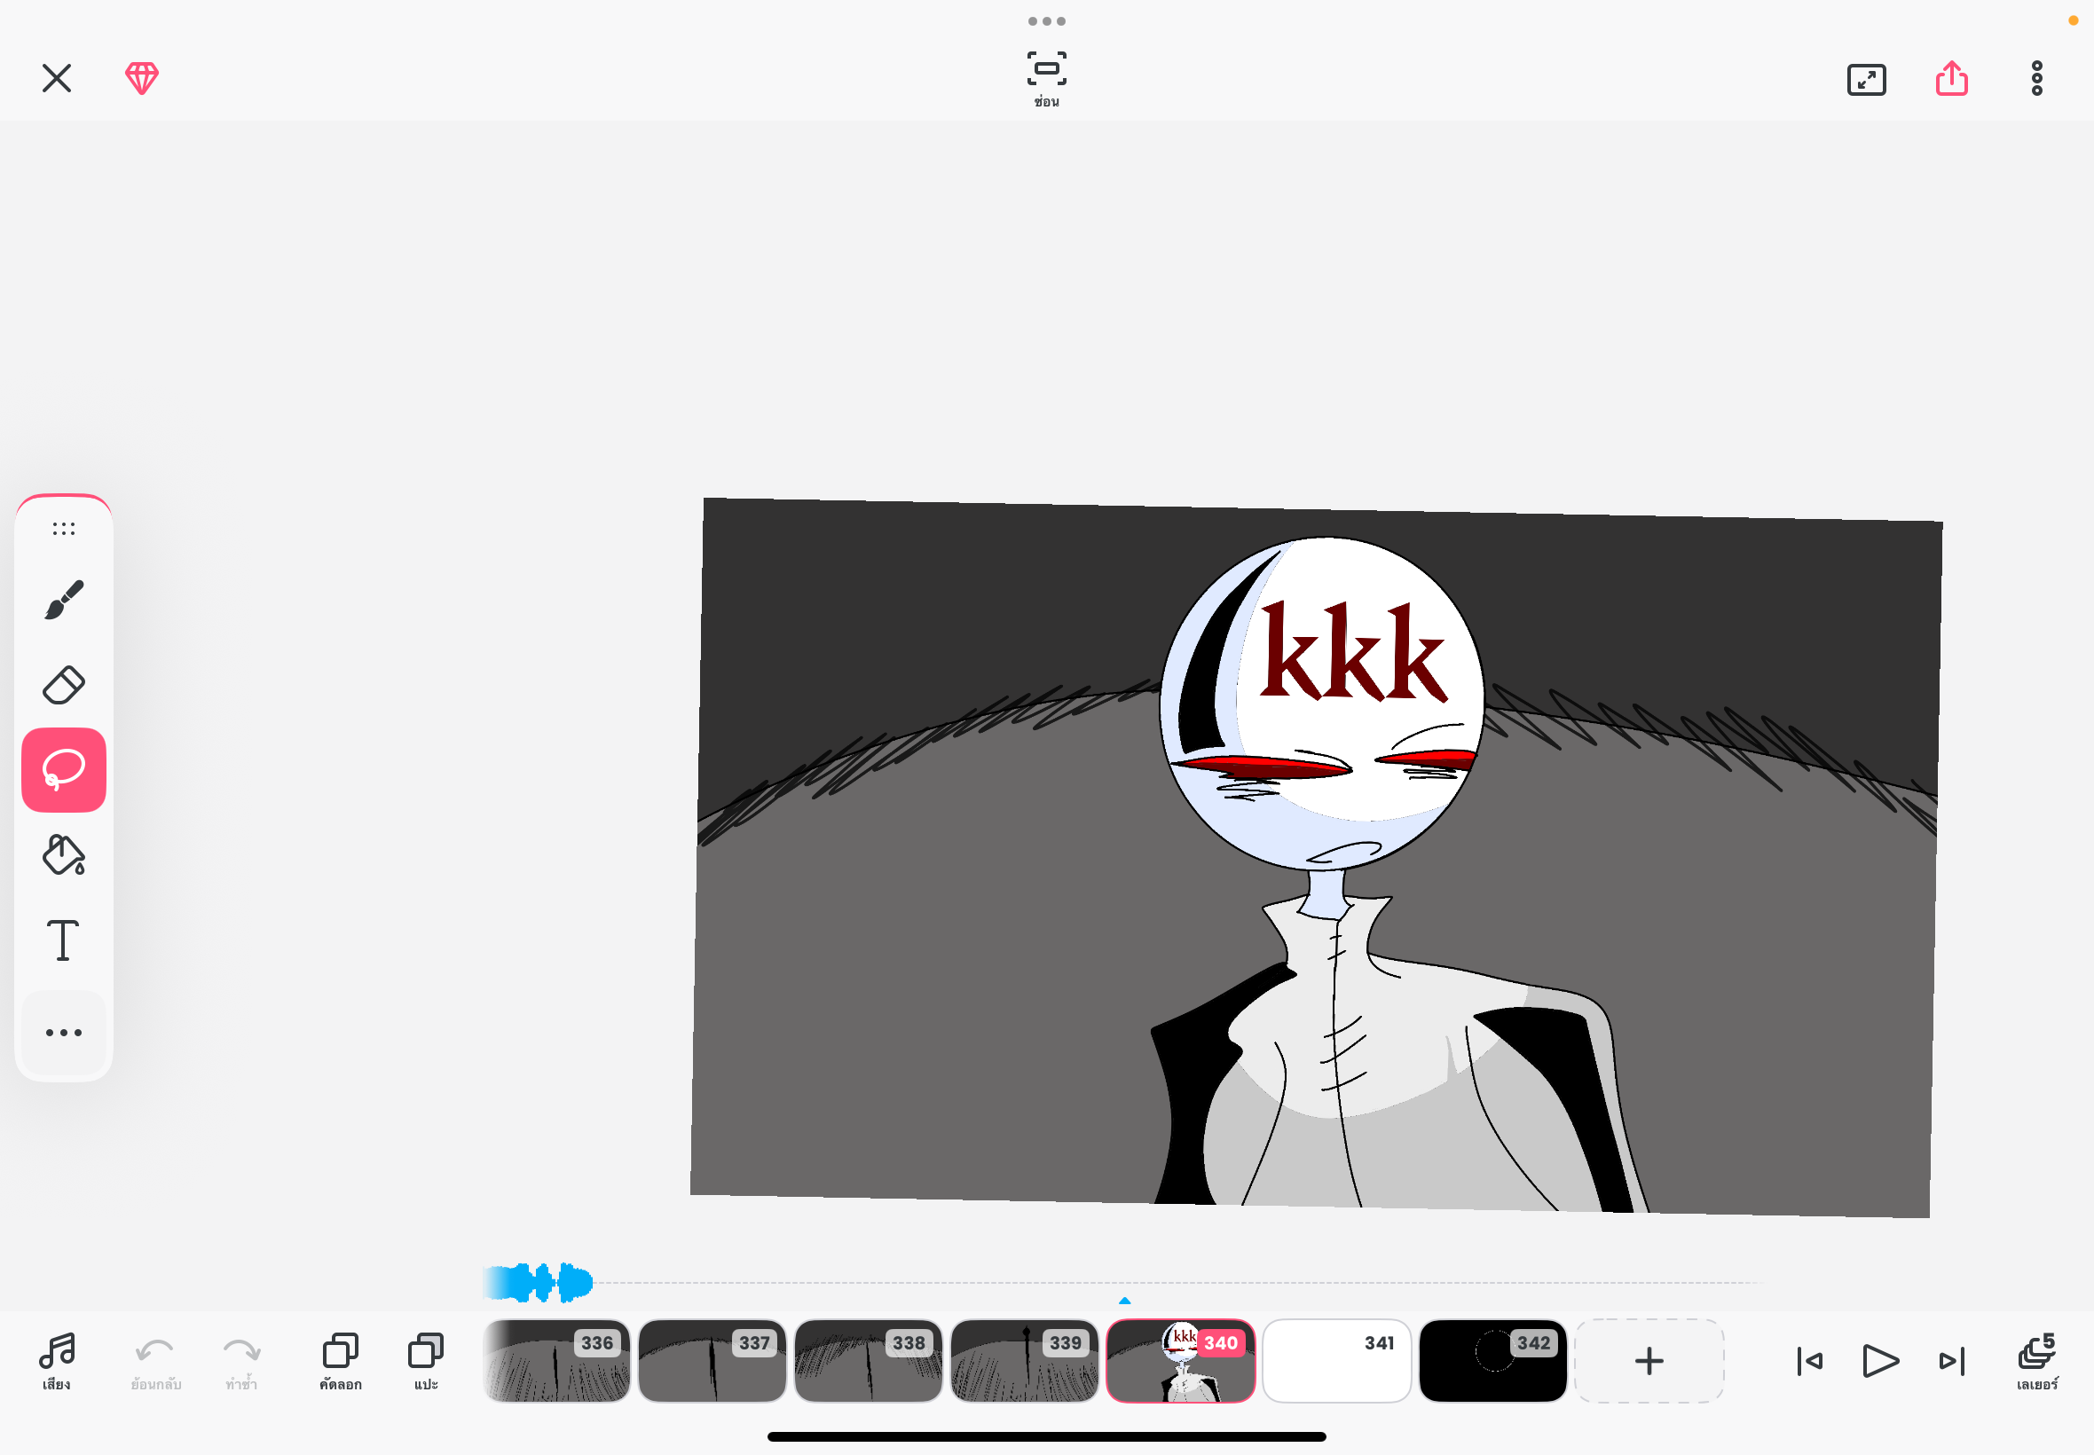Screen dimensions: 2094x1455
Task: Open more tools with the three-dot toolbar button
Action: click(x=64, y=1032)
